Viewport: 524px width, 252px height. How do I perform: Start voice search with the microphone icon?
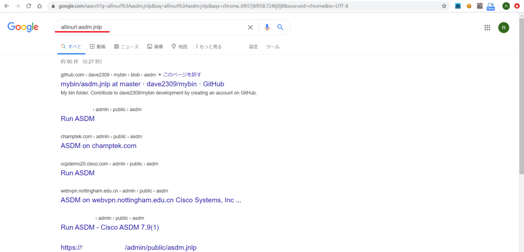coord(267,27)
